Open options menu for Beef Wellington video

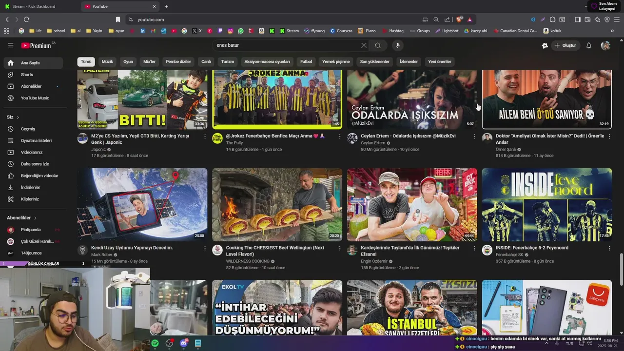click(x=339, y=248)
